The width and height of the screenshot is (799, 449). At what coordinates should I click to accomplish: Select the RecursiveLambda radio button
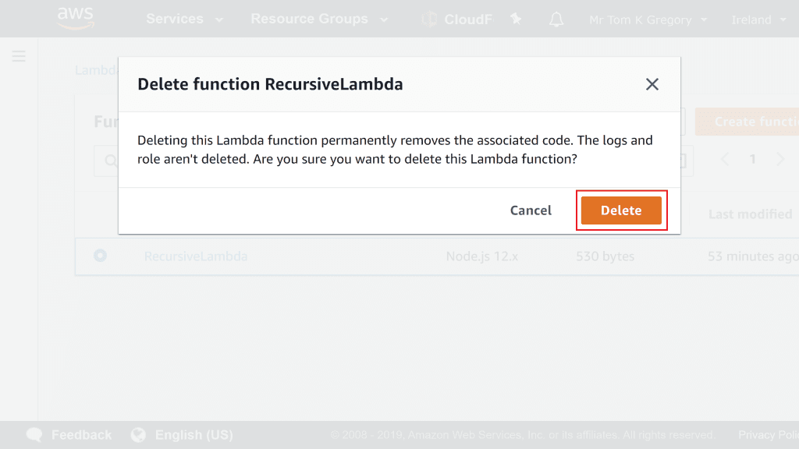pos(100,256)
